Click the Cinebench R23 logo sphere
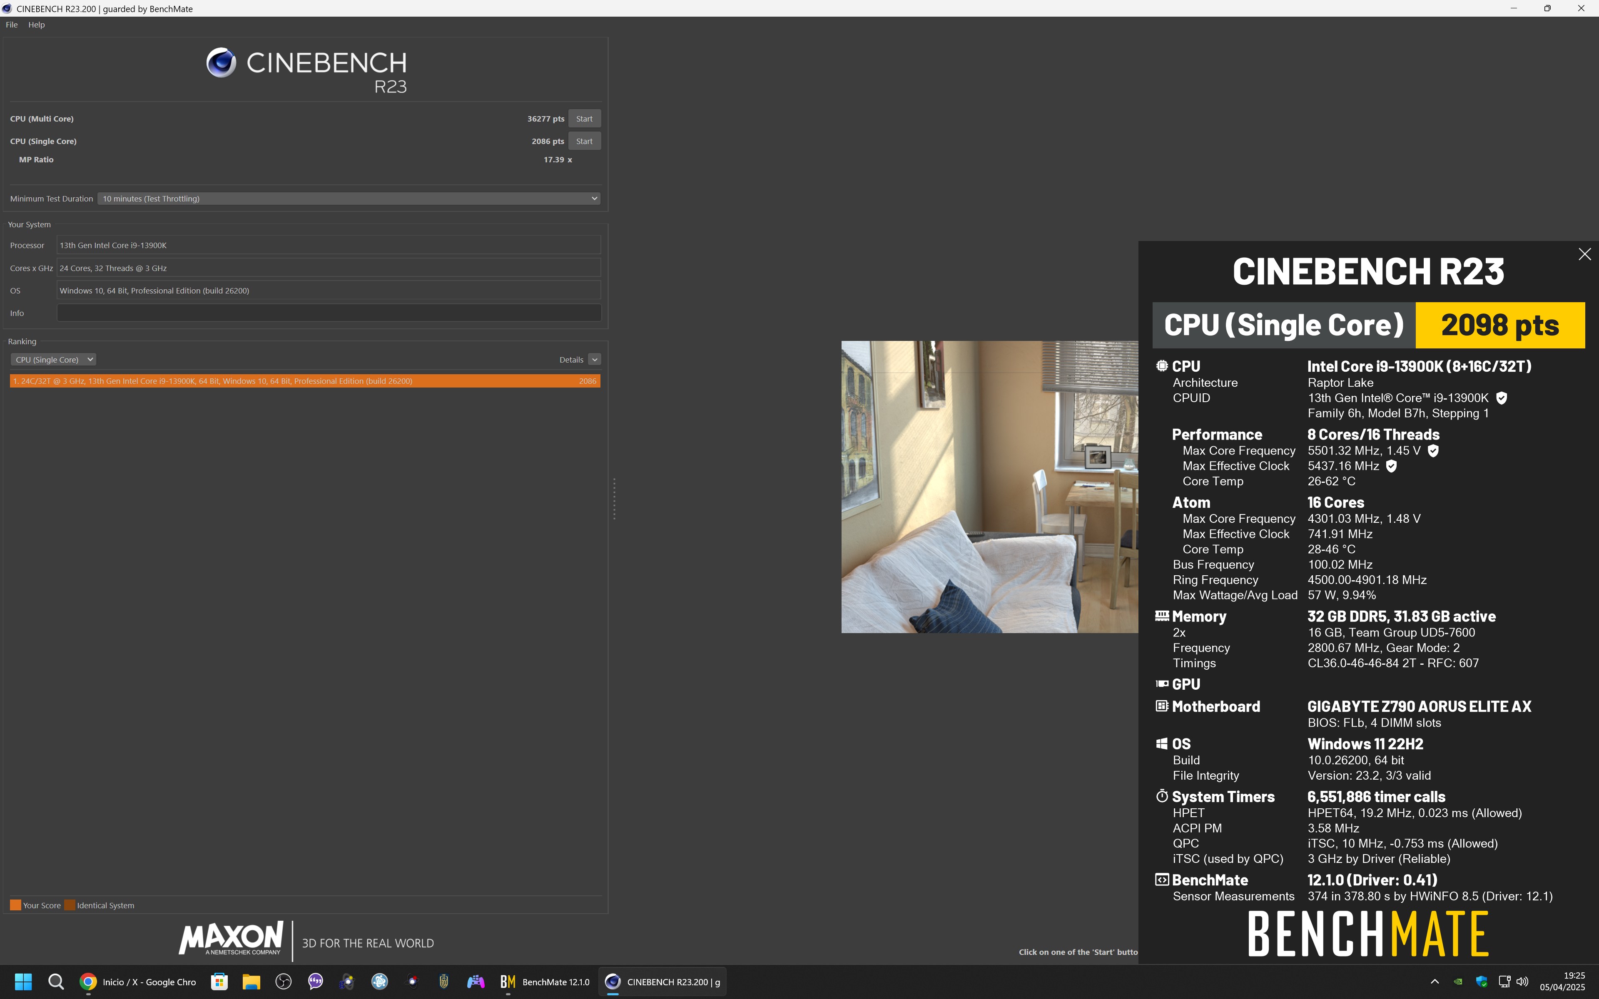1599x999 pixels. (x=221, y=63)
